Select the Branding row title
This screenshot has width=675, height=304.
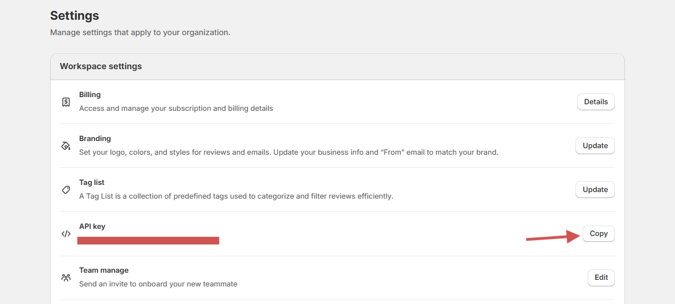tap(95, 139)
